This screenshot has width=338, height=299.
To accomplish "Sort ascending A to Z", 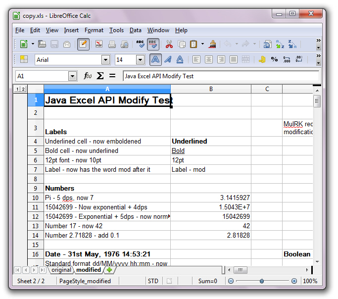I will click(x=280, y=44).
